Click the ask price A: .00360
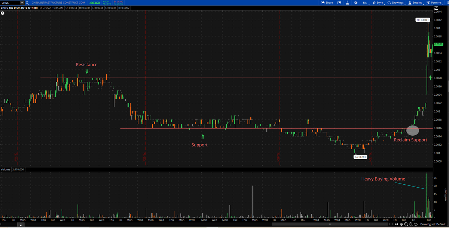 (118, 4)
